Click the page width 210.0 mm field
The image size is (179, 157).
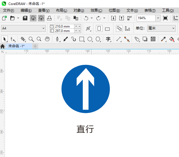pyautogui.click(x=64, y=26)
